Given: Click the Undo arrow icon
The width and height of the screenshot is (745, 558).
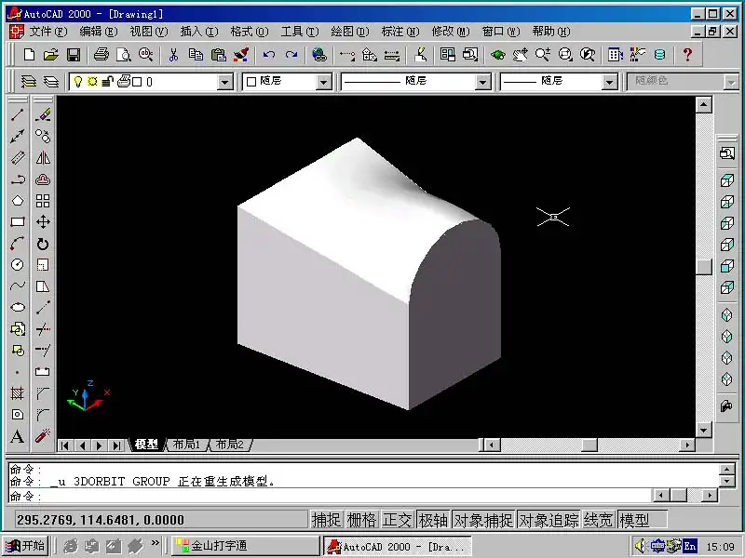Looking at the screenshot, I should [x=269, y=56].
